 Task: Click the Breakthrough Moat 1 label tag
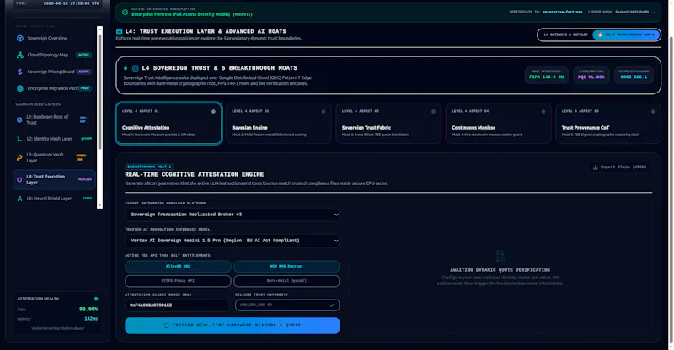coord(150,167)
